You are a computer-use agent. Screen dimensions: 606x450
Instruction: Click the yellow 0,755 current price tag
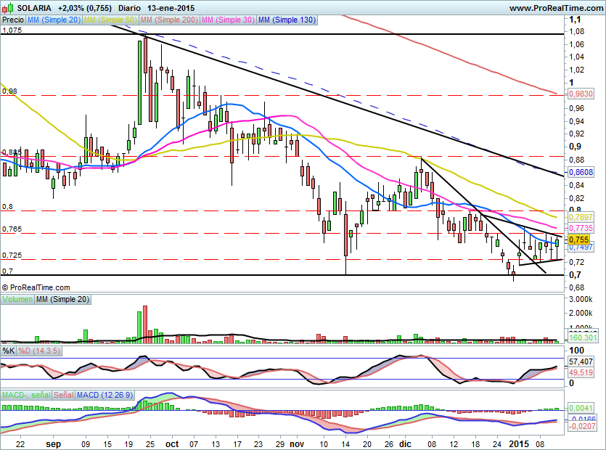tap(579, 240)
